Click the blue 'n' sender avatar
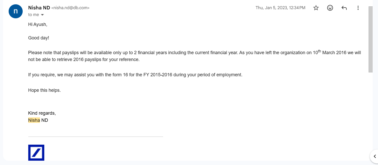 tap(16, 11)
